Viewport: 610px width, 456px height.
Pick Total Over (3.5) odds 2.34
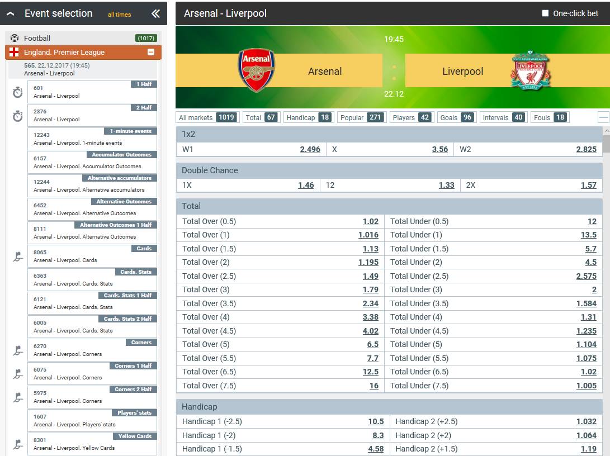370,303
